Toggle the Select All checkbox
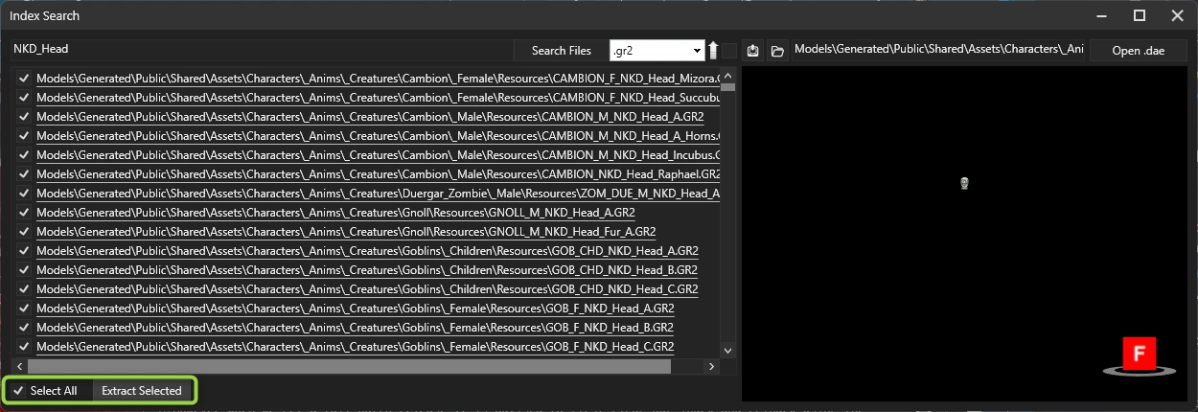 pos(18,391)
